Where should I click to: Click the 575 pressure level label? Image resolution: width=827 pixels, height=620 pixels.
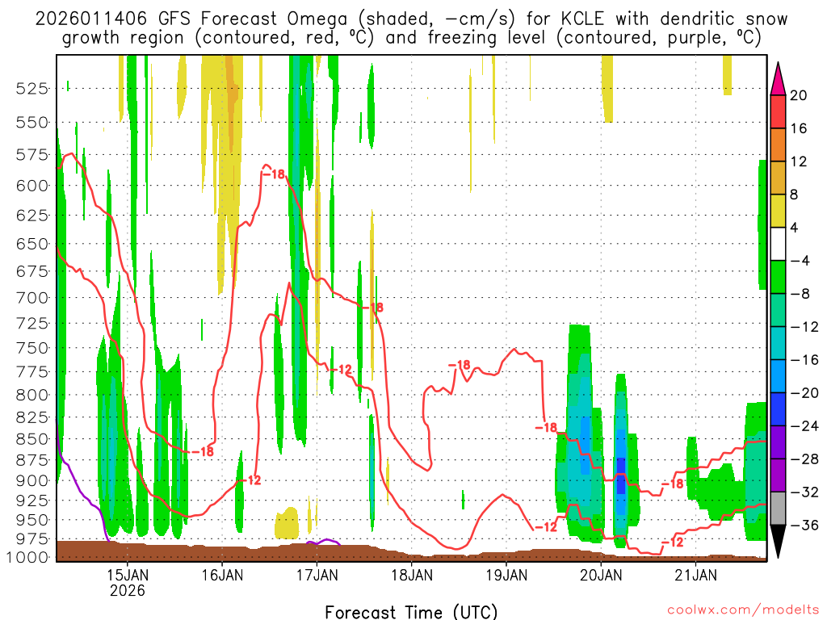click(x=32, y=155)
